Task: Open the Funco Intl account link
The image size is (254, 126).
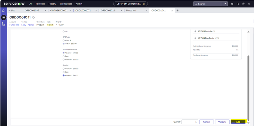Action: [x=14, y=25]
